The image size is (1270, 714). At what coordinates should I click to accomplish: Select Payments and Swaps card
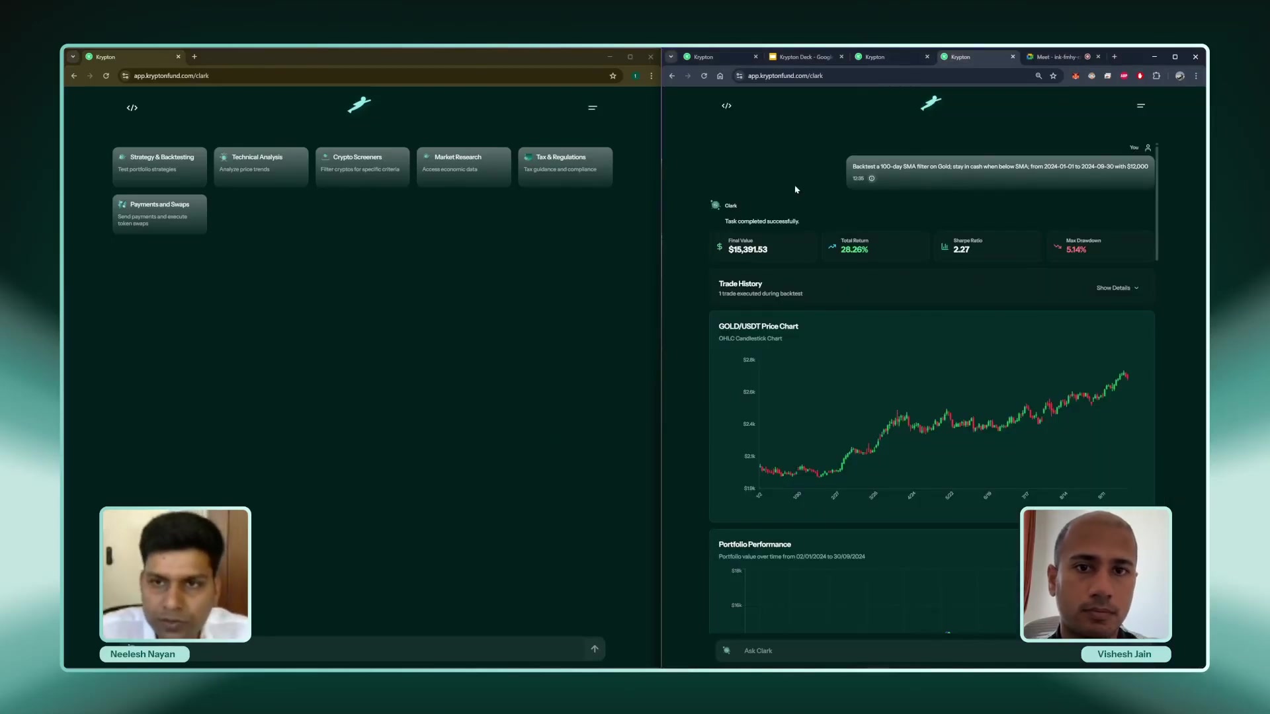(x=159, y=214)
